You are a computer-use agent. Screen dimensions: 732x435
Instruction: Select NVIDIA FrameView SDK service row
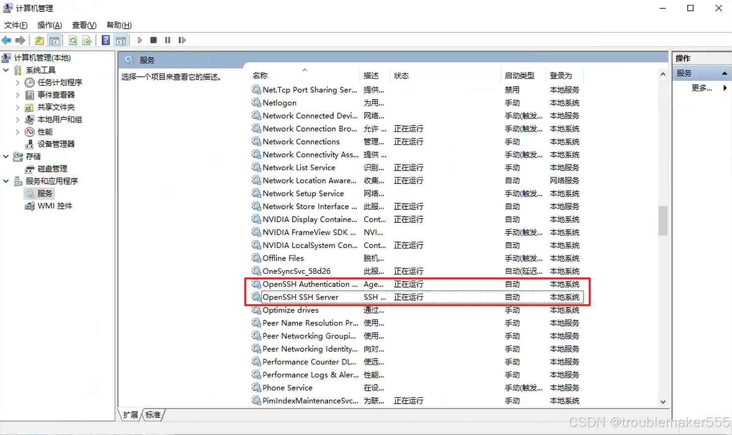coord(417,232)
